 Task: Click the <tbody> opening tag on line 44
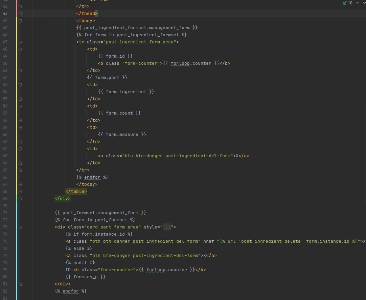86,21
